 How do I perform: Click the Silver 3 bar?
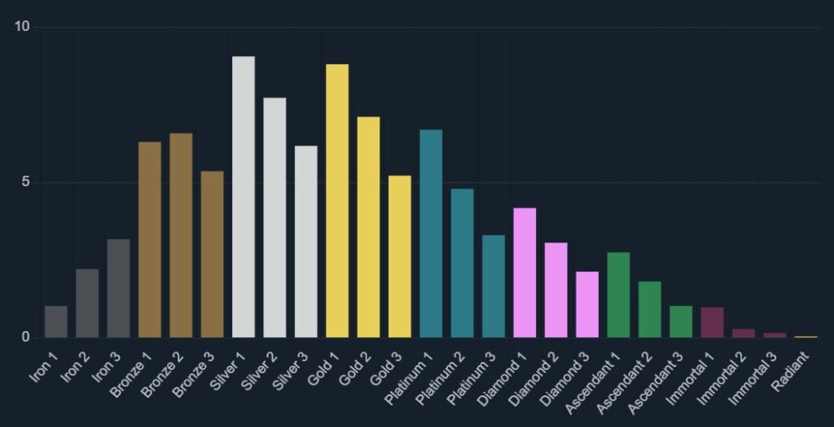coord(306,242)
